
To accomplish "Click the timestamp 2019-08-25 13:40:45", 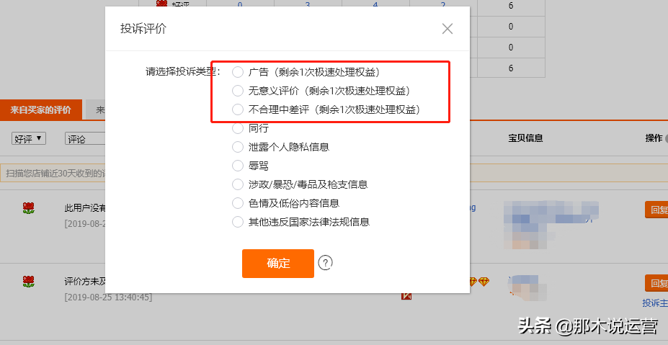I will [108, 297].
